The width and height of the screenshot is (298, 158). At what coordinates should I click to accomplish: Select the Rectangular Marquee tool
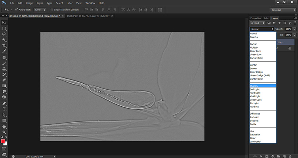tap(4, 28)
